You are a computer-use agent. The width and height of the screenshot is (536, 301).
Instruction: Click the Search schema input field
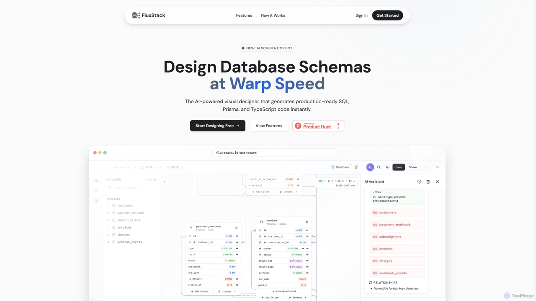pos(132,187)
